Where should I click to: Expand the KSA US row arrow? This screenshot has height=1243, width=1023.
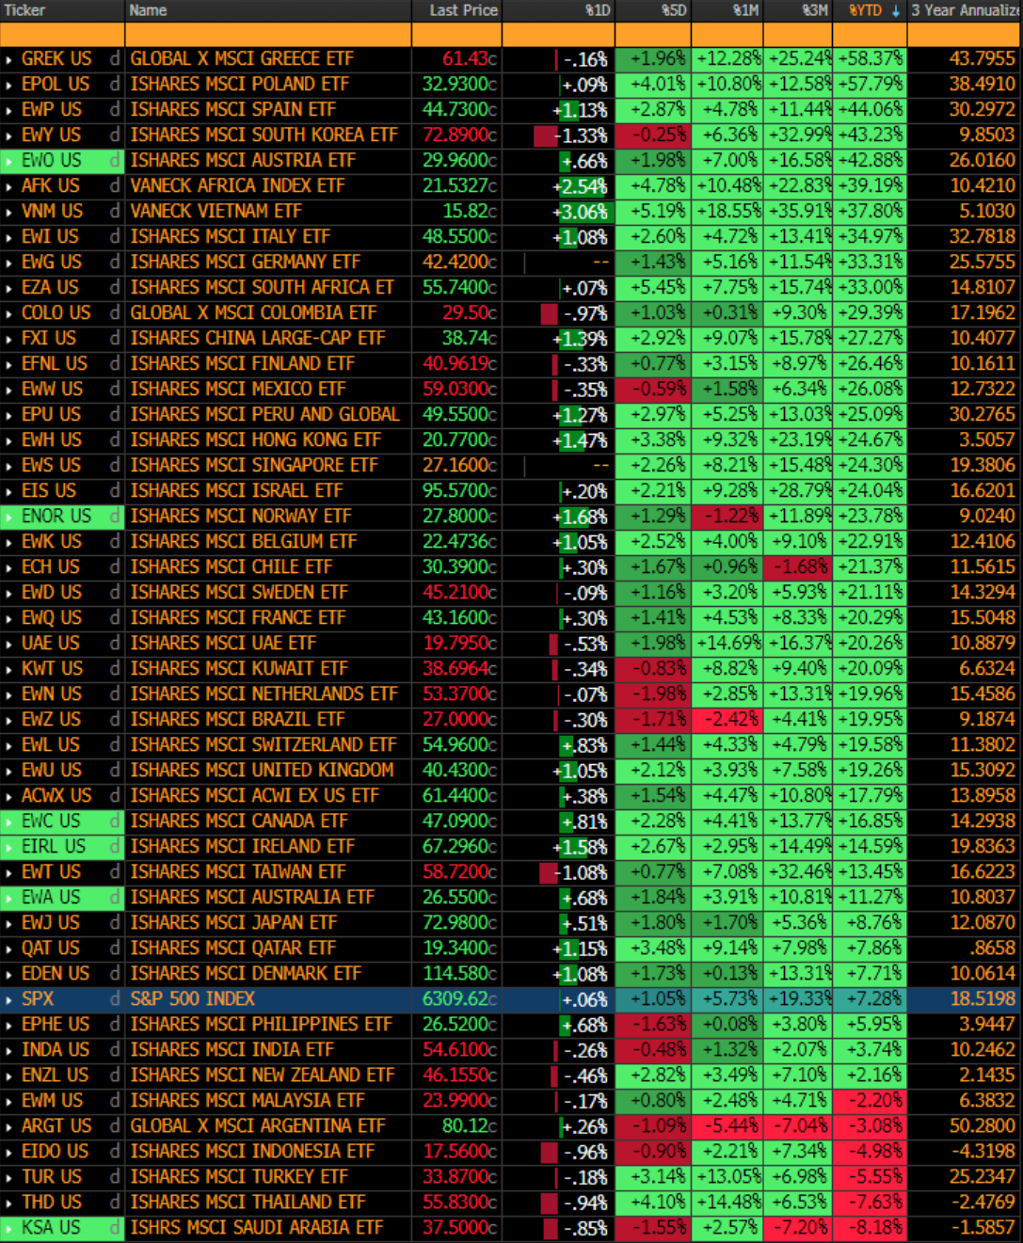tap(8, 1228)
